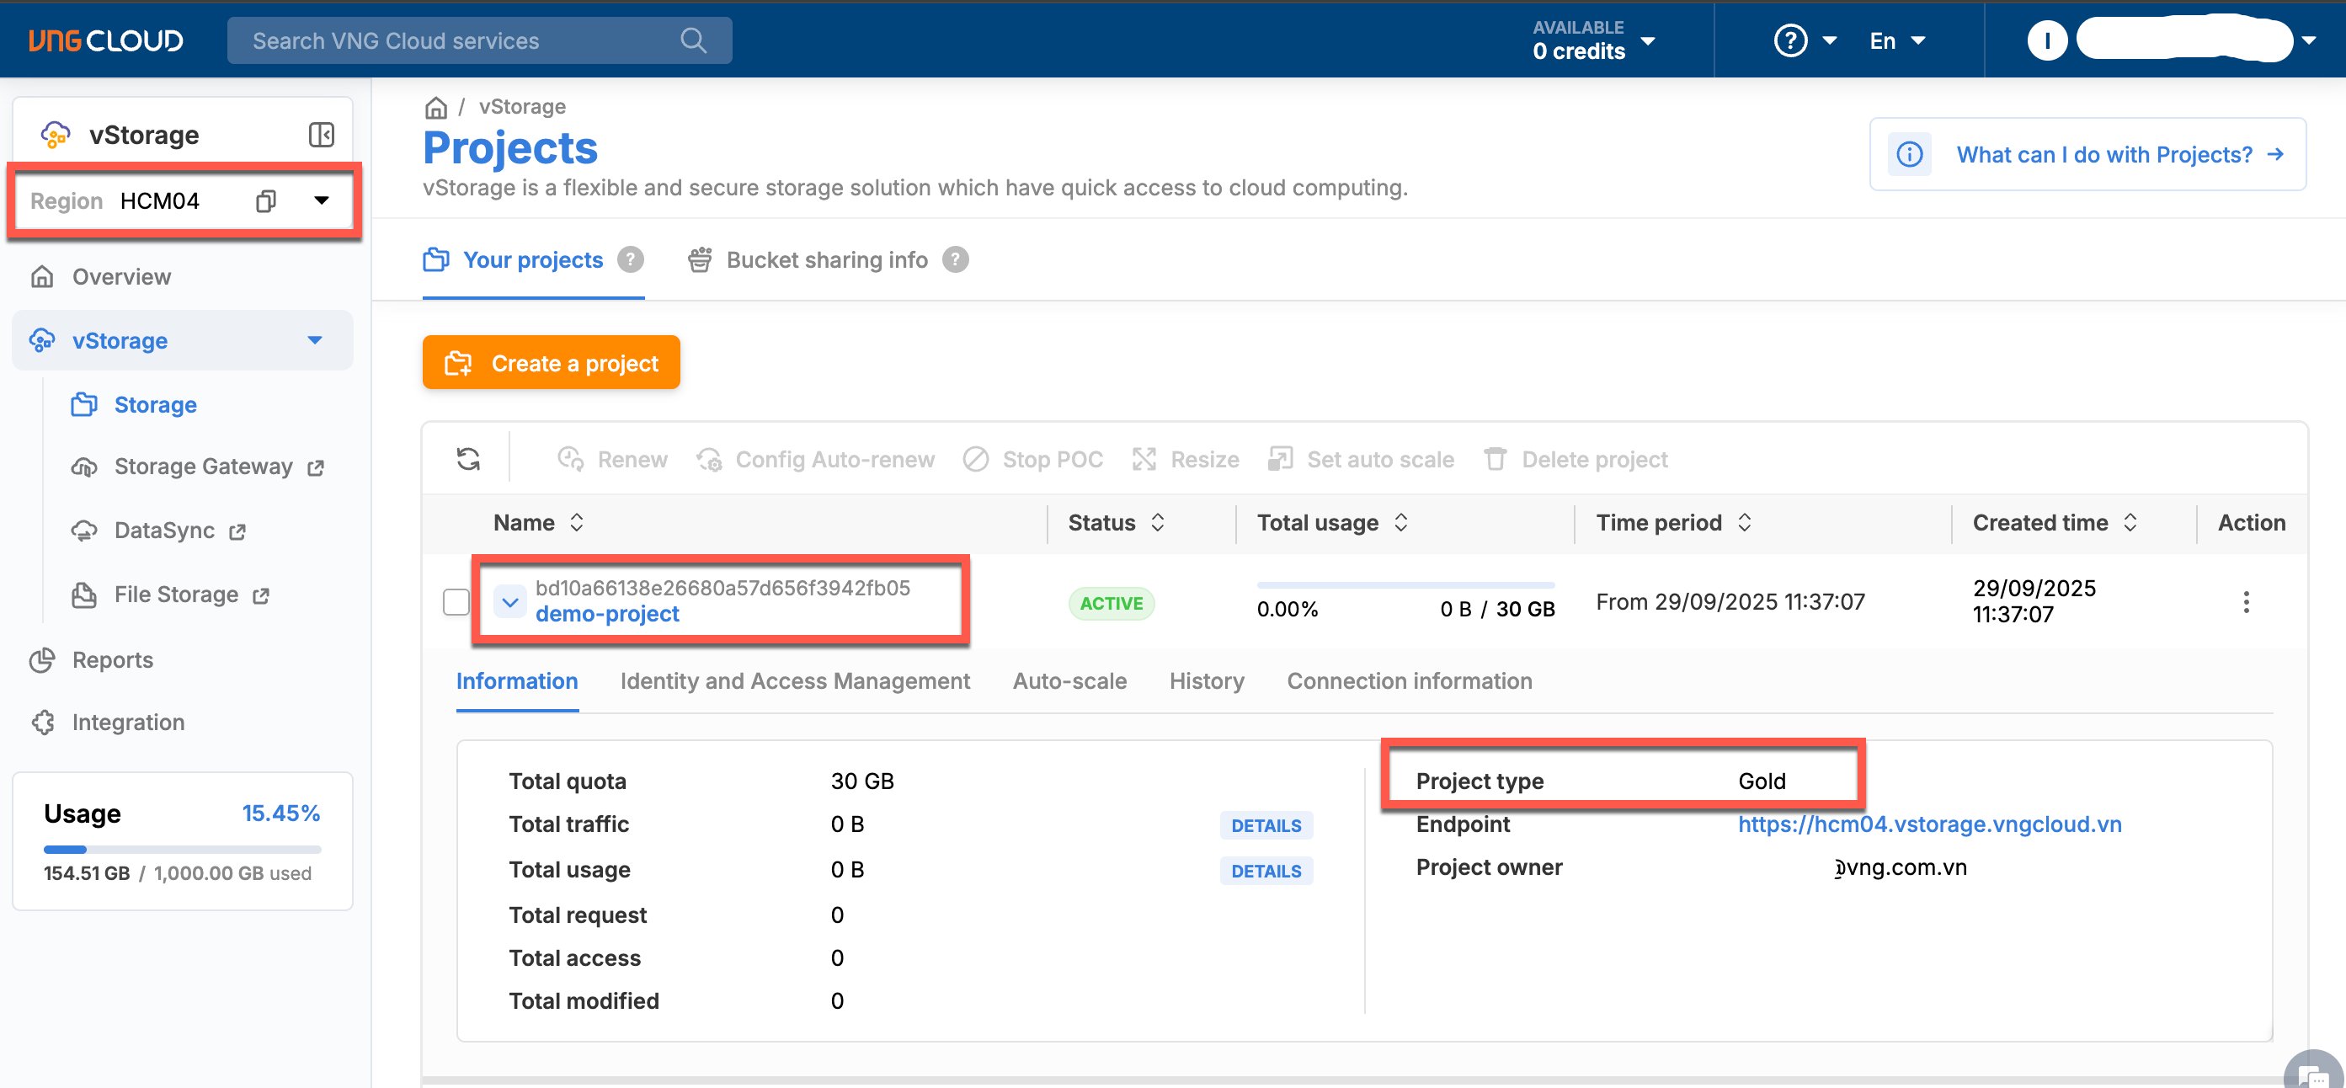The image size is (2346, 1088).
Task: Click the help icon beside Your projects
Action: [x=630, y=260]
